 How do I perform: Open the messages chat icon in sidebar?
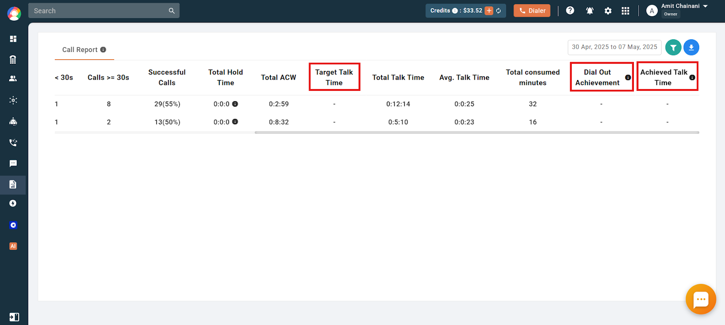(x=13, y=164)
